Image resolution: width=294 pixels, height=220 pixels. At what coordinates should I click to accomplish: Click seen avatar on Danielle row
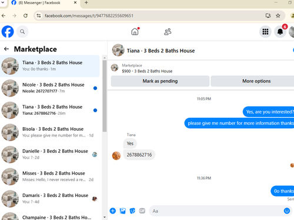[x=95, y=155]
